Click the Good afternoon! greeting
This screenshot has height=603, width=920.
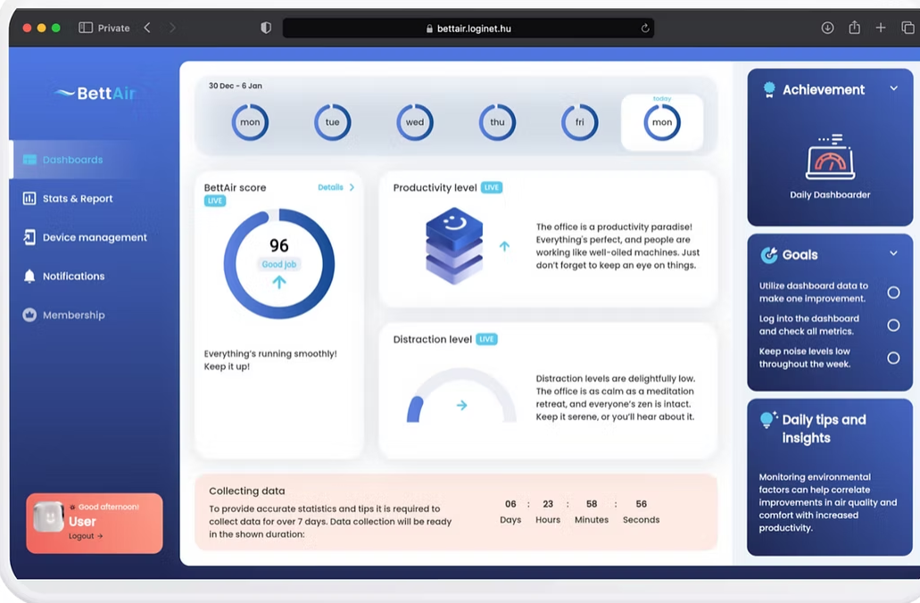click(x=109, y=507)
